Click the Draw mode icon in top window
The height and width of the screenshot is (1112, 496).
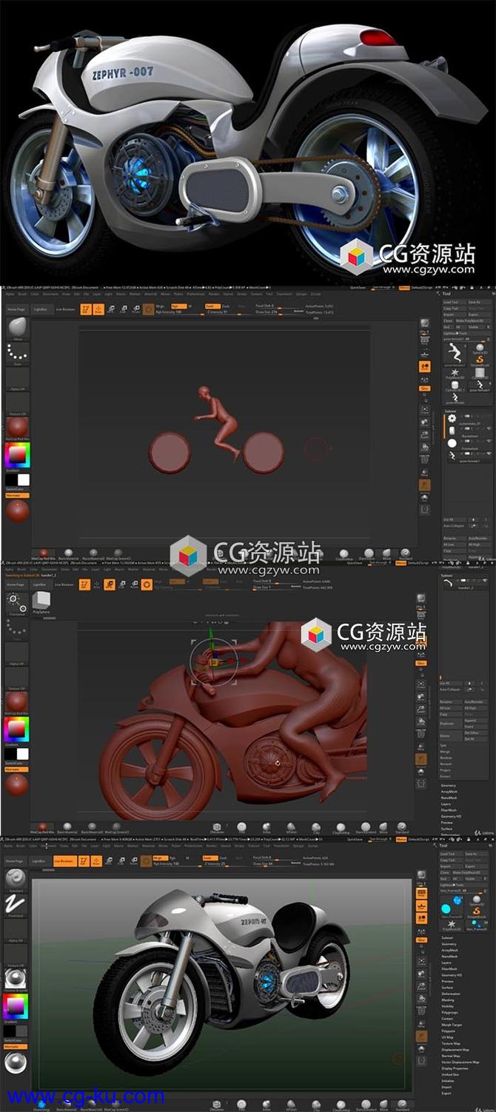[98, 309]
